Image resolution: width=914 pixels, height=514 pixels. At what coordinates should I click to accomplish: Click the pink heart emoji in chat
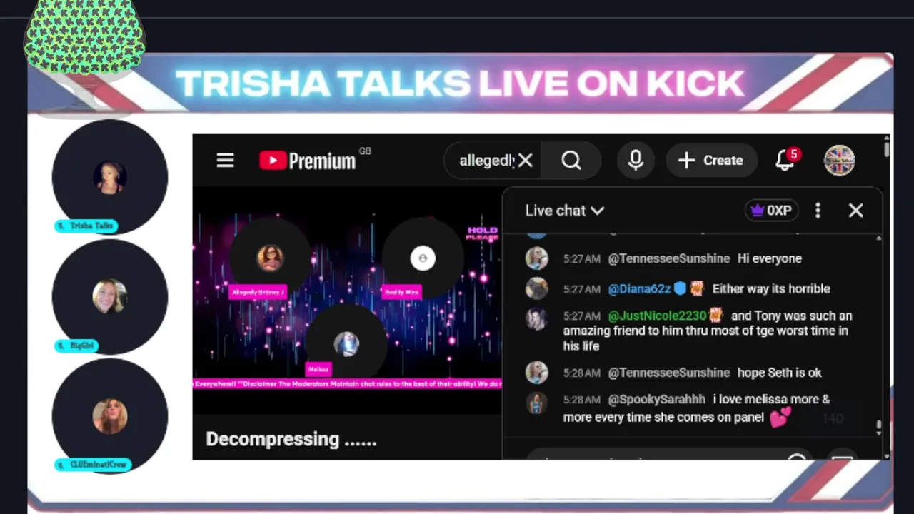click(x=780, y=418)
